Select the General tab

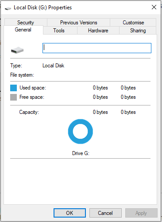tap(23, 30)
